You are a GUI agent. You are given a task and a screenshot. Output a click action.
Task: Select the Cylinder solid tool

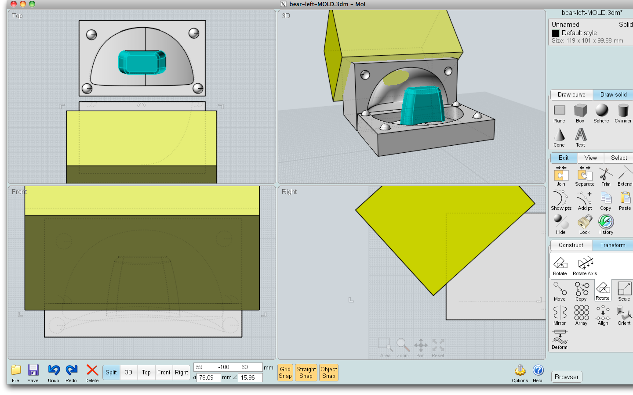(x=623, y=114)
